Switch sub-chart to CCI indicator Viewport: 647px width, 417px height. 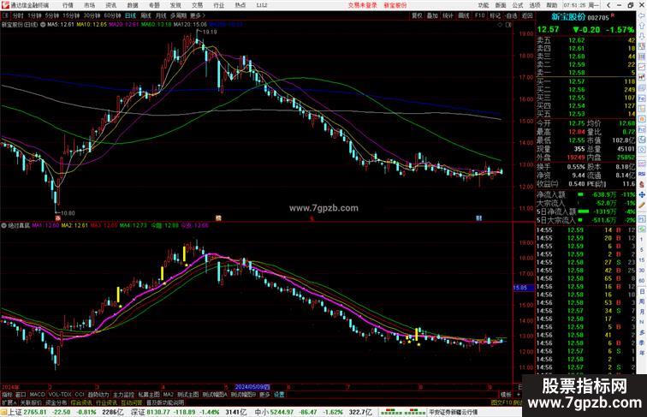pyautogui.click(x=80, y=394)
